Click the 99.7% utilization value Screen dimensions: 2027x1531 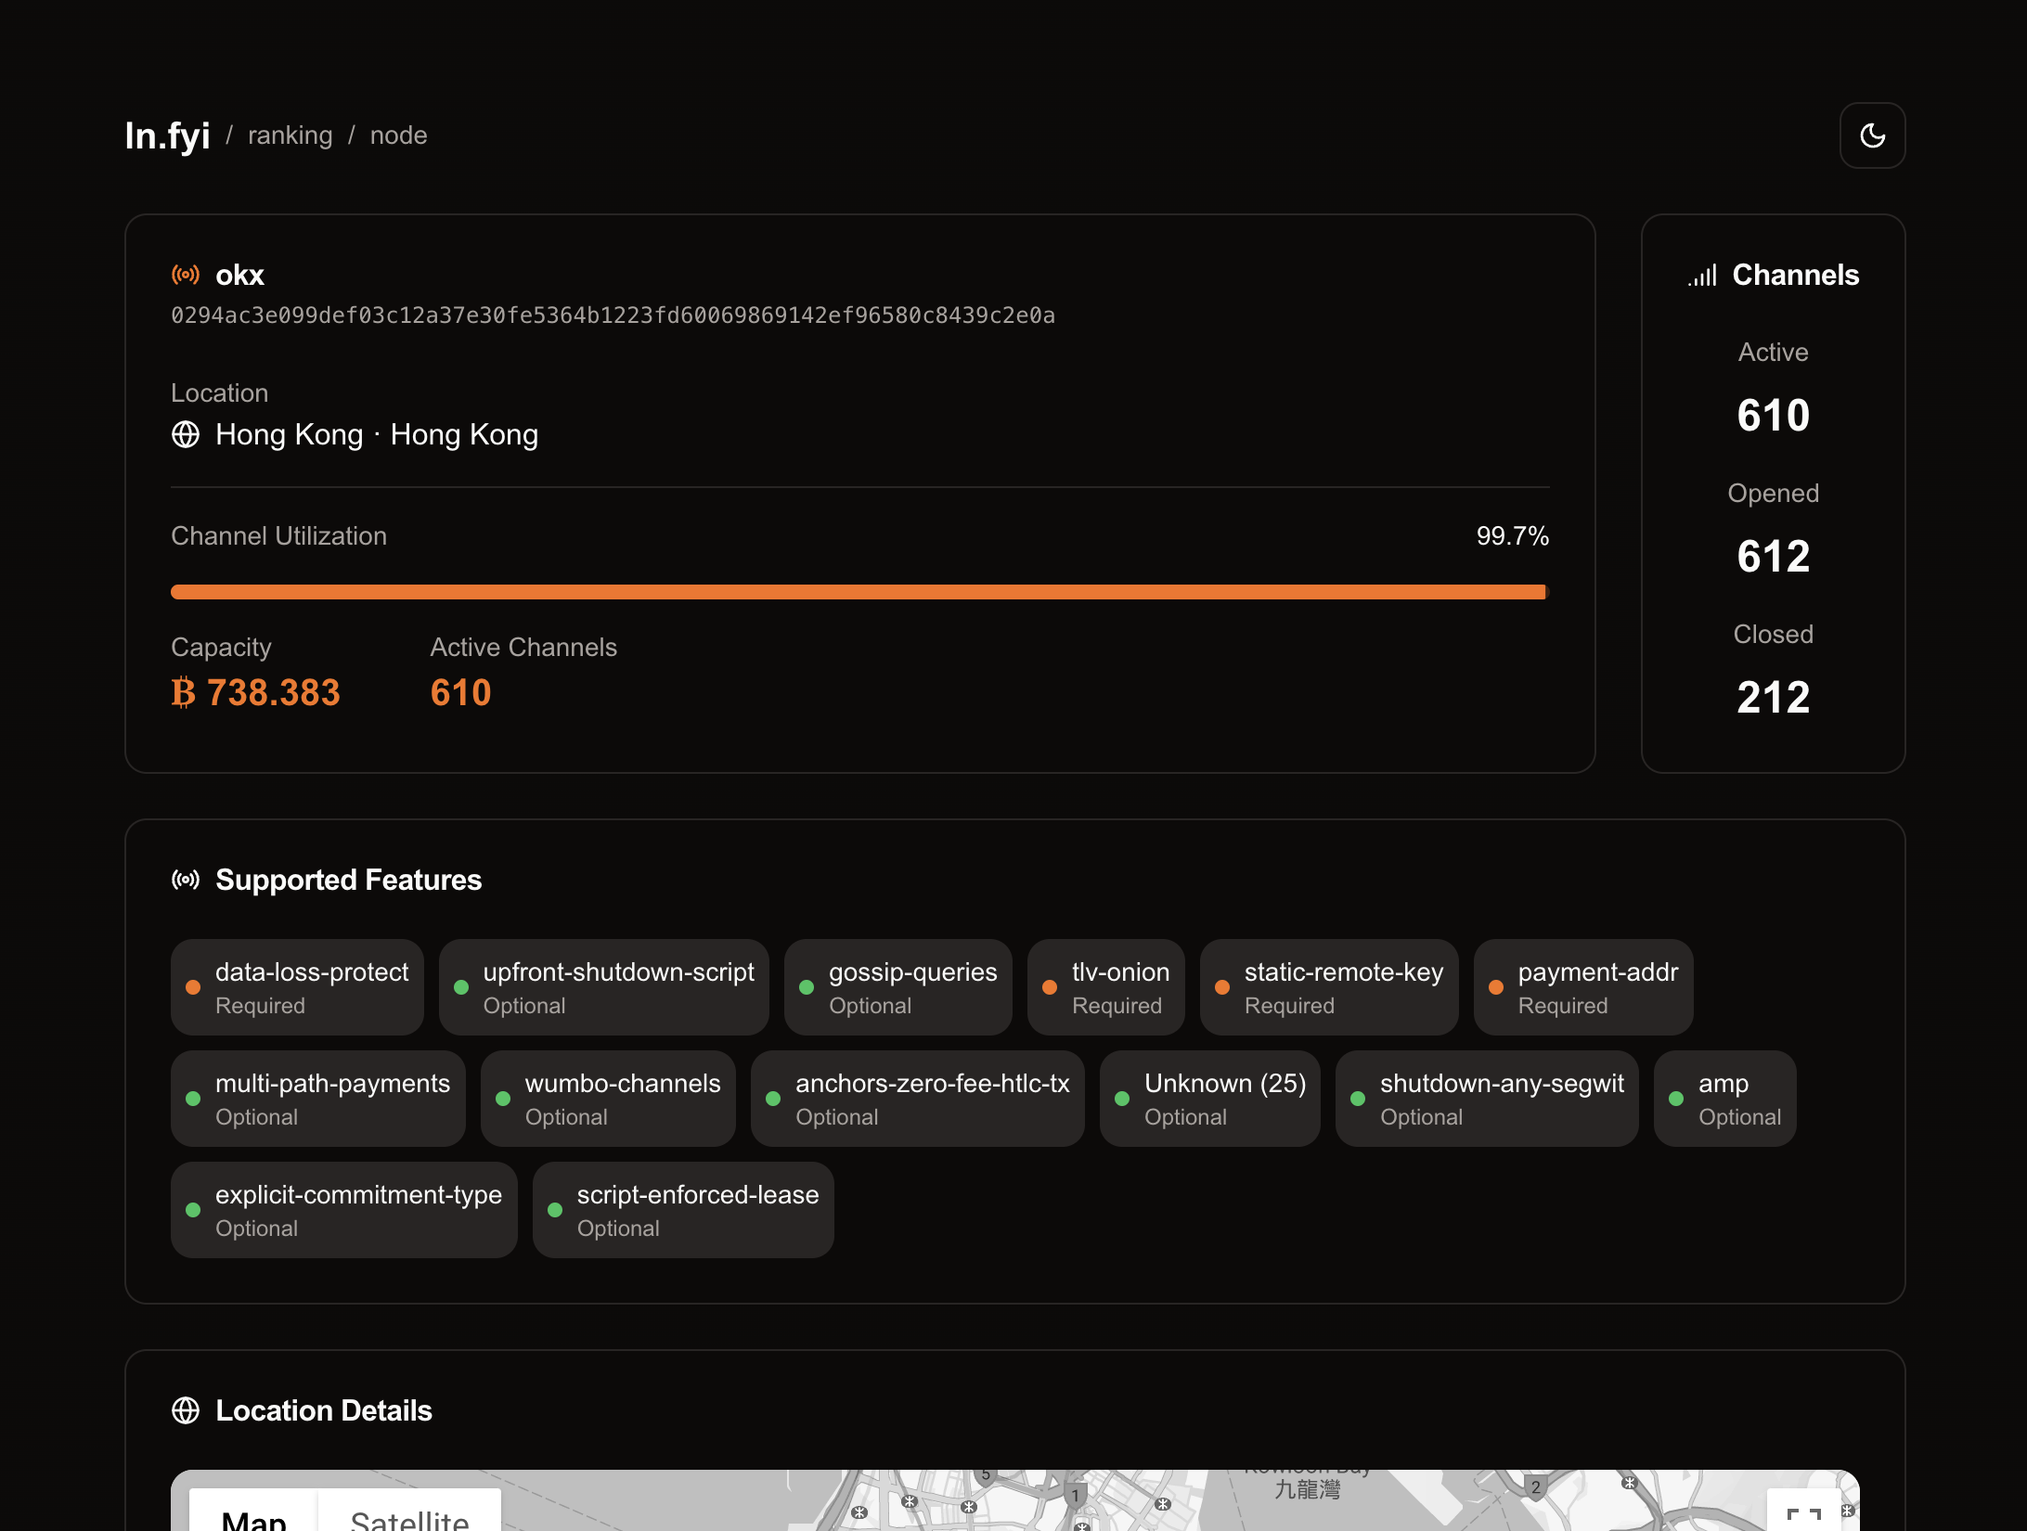1513,536
